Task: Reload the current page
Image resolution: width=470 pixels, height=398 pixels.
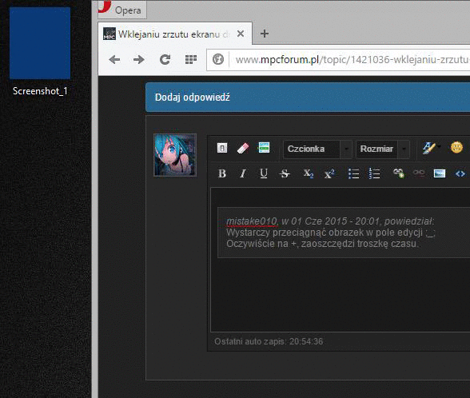Action: (165, 60)
